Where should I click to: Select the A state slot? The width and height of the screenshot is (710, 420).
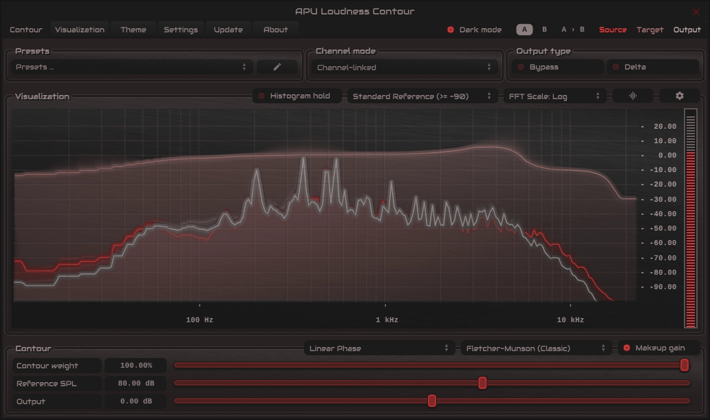click(x=524, y=30)
